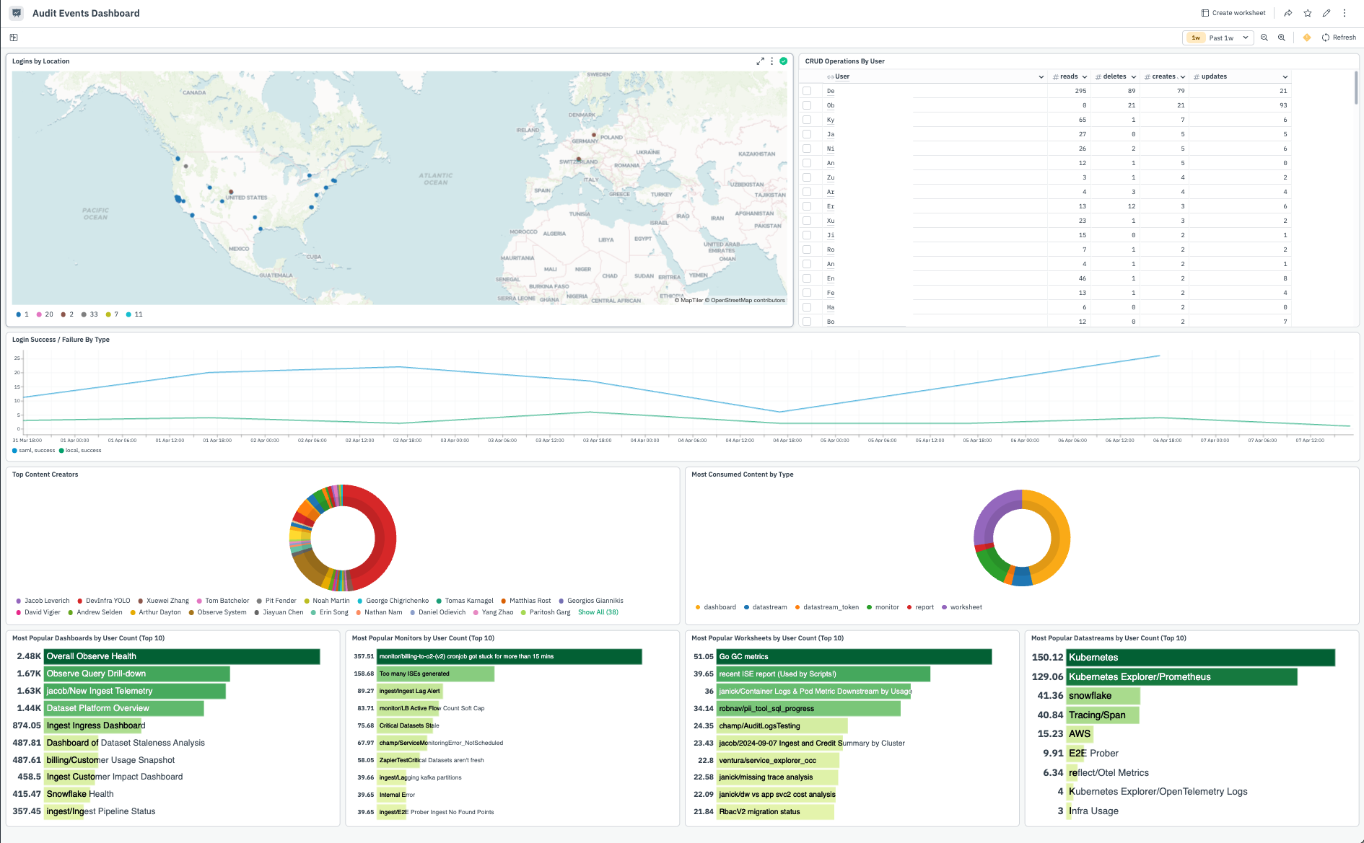The height and width of the screenshot is (843, 1364).
Task: Toggle the datastream legend item
Action: click(766, 607)
